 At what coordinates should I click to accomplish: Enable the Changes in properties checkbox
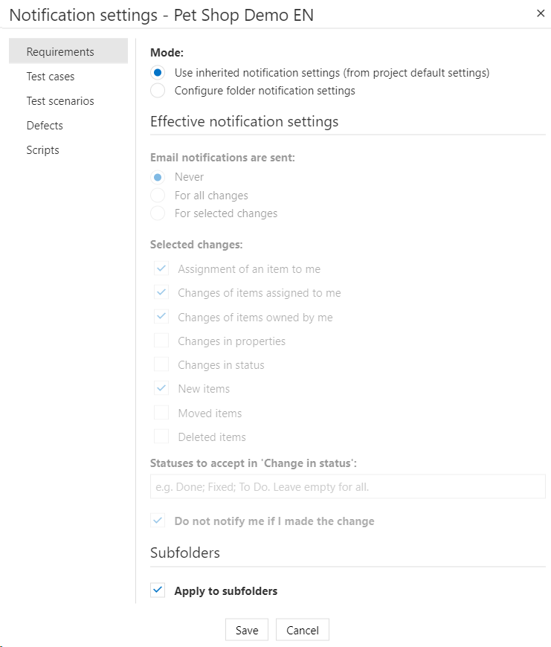pos(161,341)
